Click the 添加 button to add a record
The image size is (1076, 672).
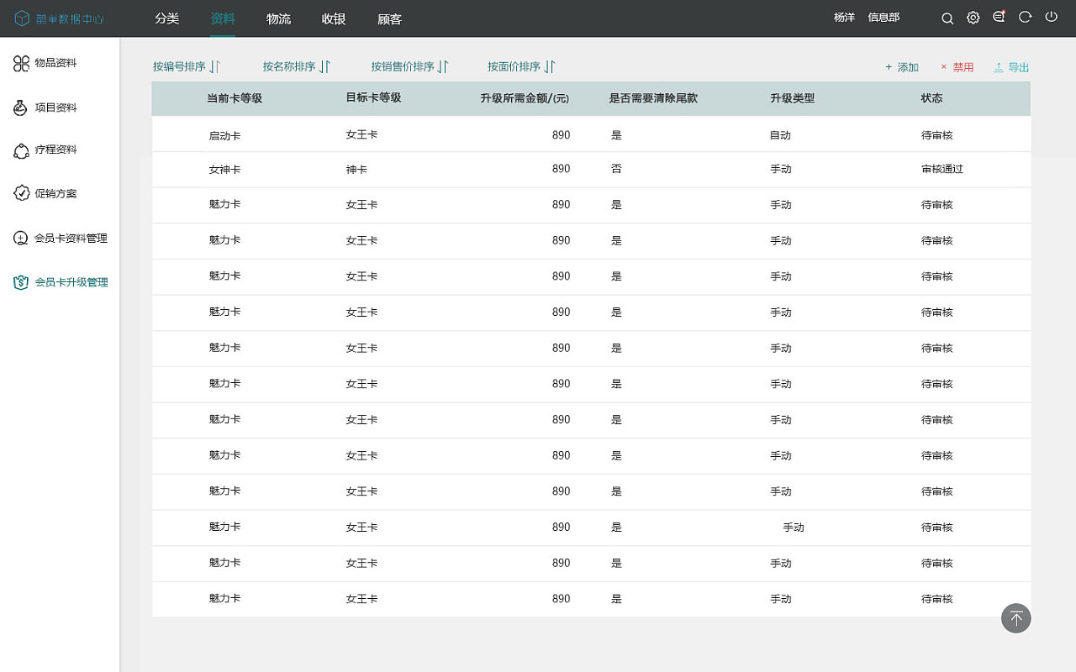click(x=901, y=66)
